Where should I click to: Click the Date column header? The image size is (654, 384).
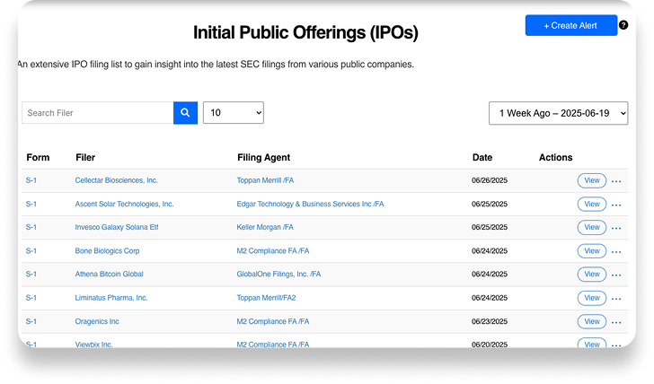[x=482, y=158]
